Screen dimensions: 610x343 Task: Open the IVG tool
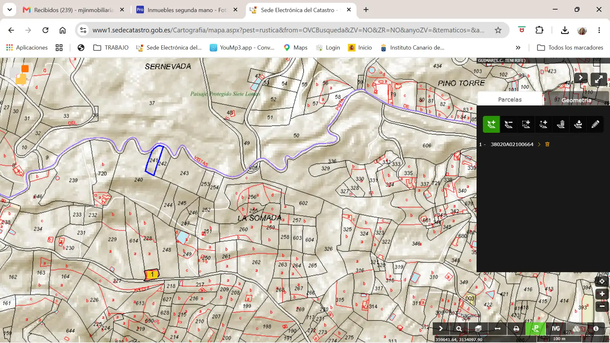(x=556, y=329)
